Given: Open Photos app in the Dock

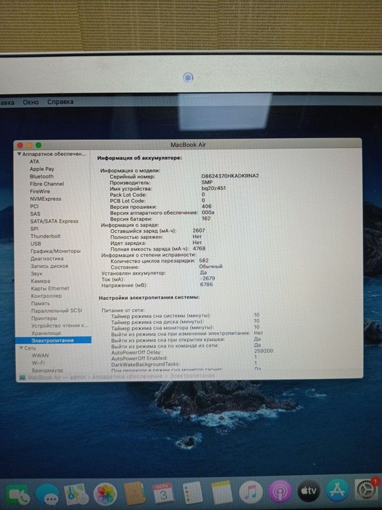Looking at the screenshot, I should coord(105,494).
